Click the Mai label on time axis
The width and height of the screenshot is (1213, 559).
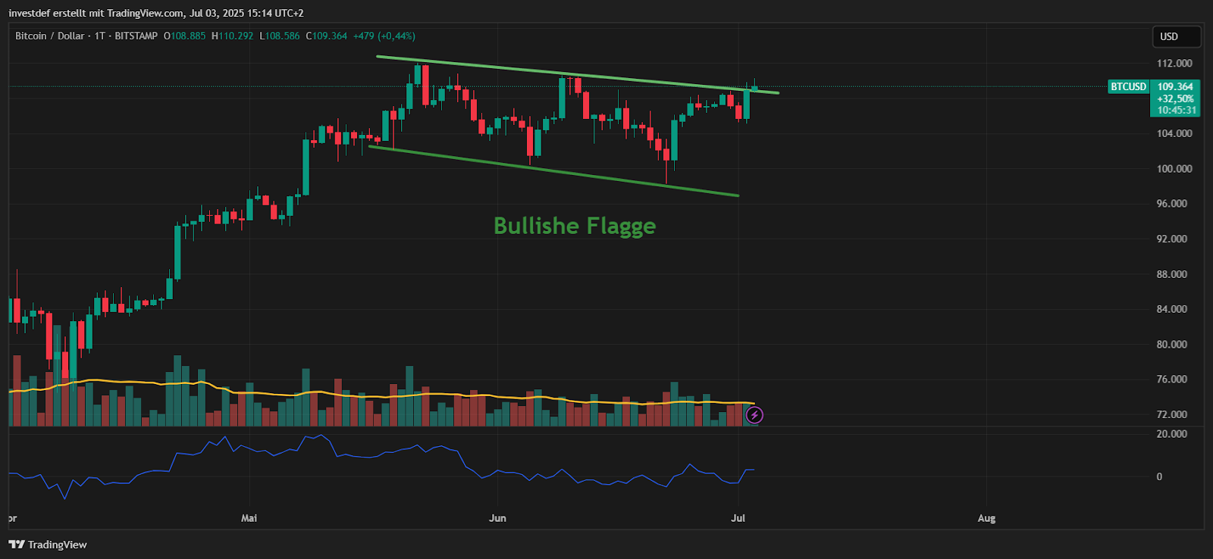point(249,518)
